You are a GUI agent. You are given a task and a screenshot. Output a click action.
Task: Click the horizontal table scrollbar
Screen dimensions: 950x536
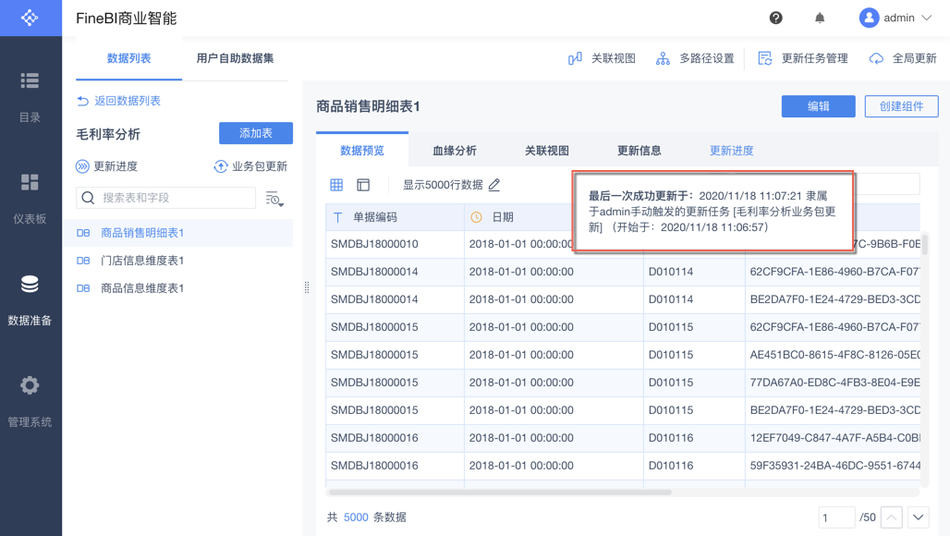500,493
